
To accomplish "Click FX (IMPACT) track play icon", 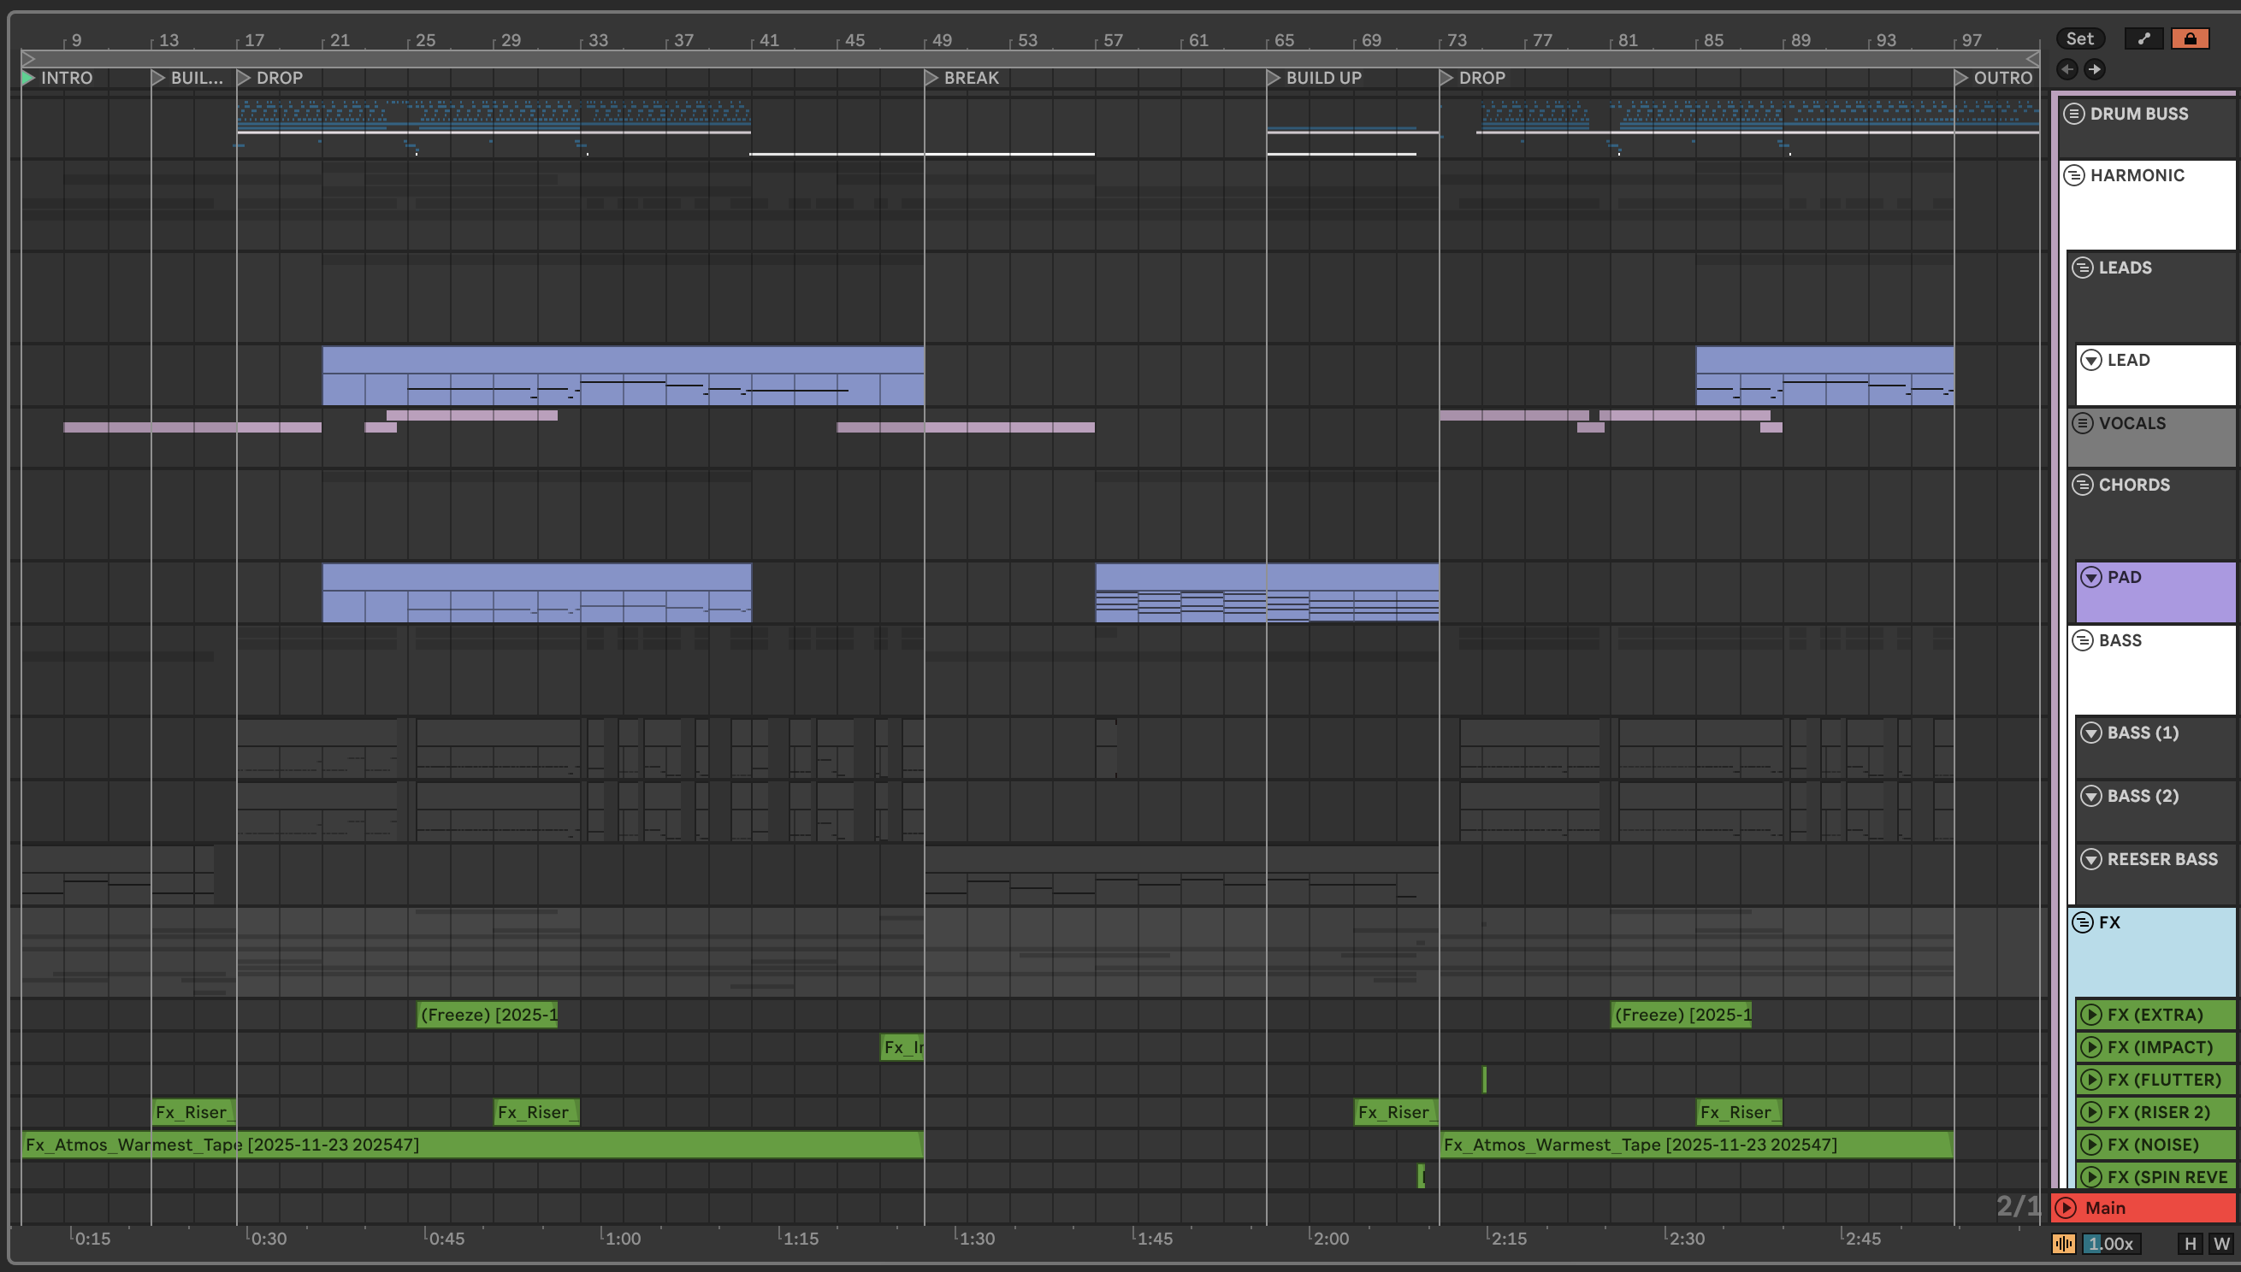I will (x=2090, y=1046).
